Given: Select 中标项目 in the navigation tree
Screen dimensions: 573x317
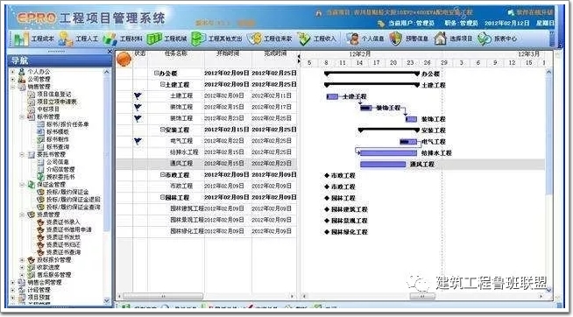Looking at the screenshot, I should tap(48, 109).
